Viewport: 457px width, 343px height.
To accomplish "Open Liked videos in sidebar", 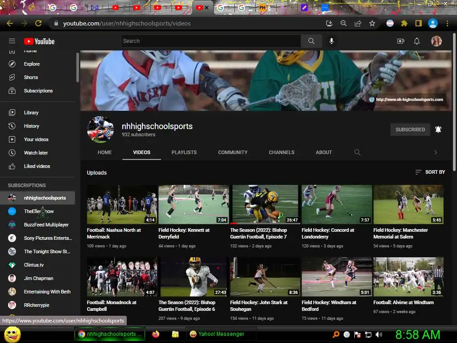I will 38,166.
